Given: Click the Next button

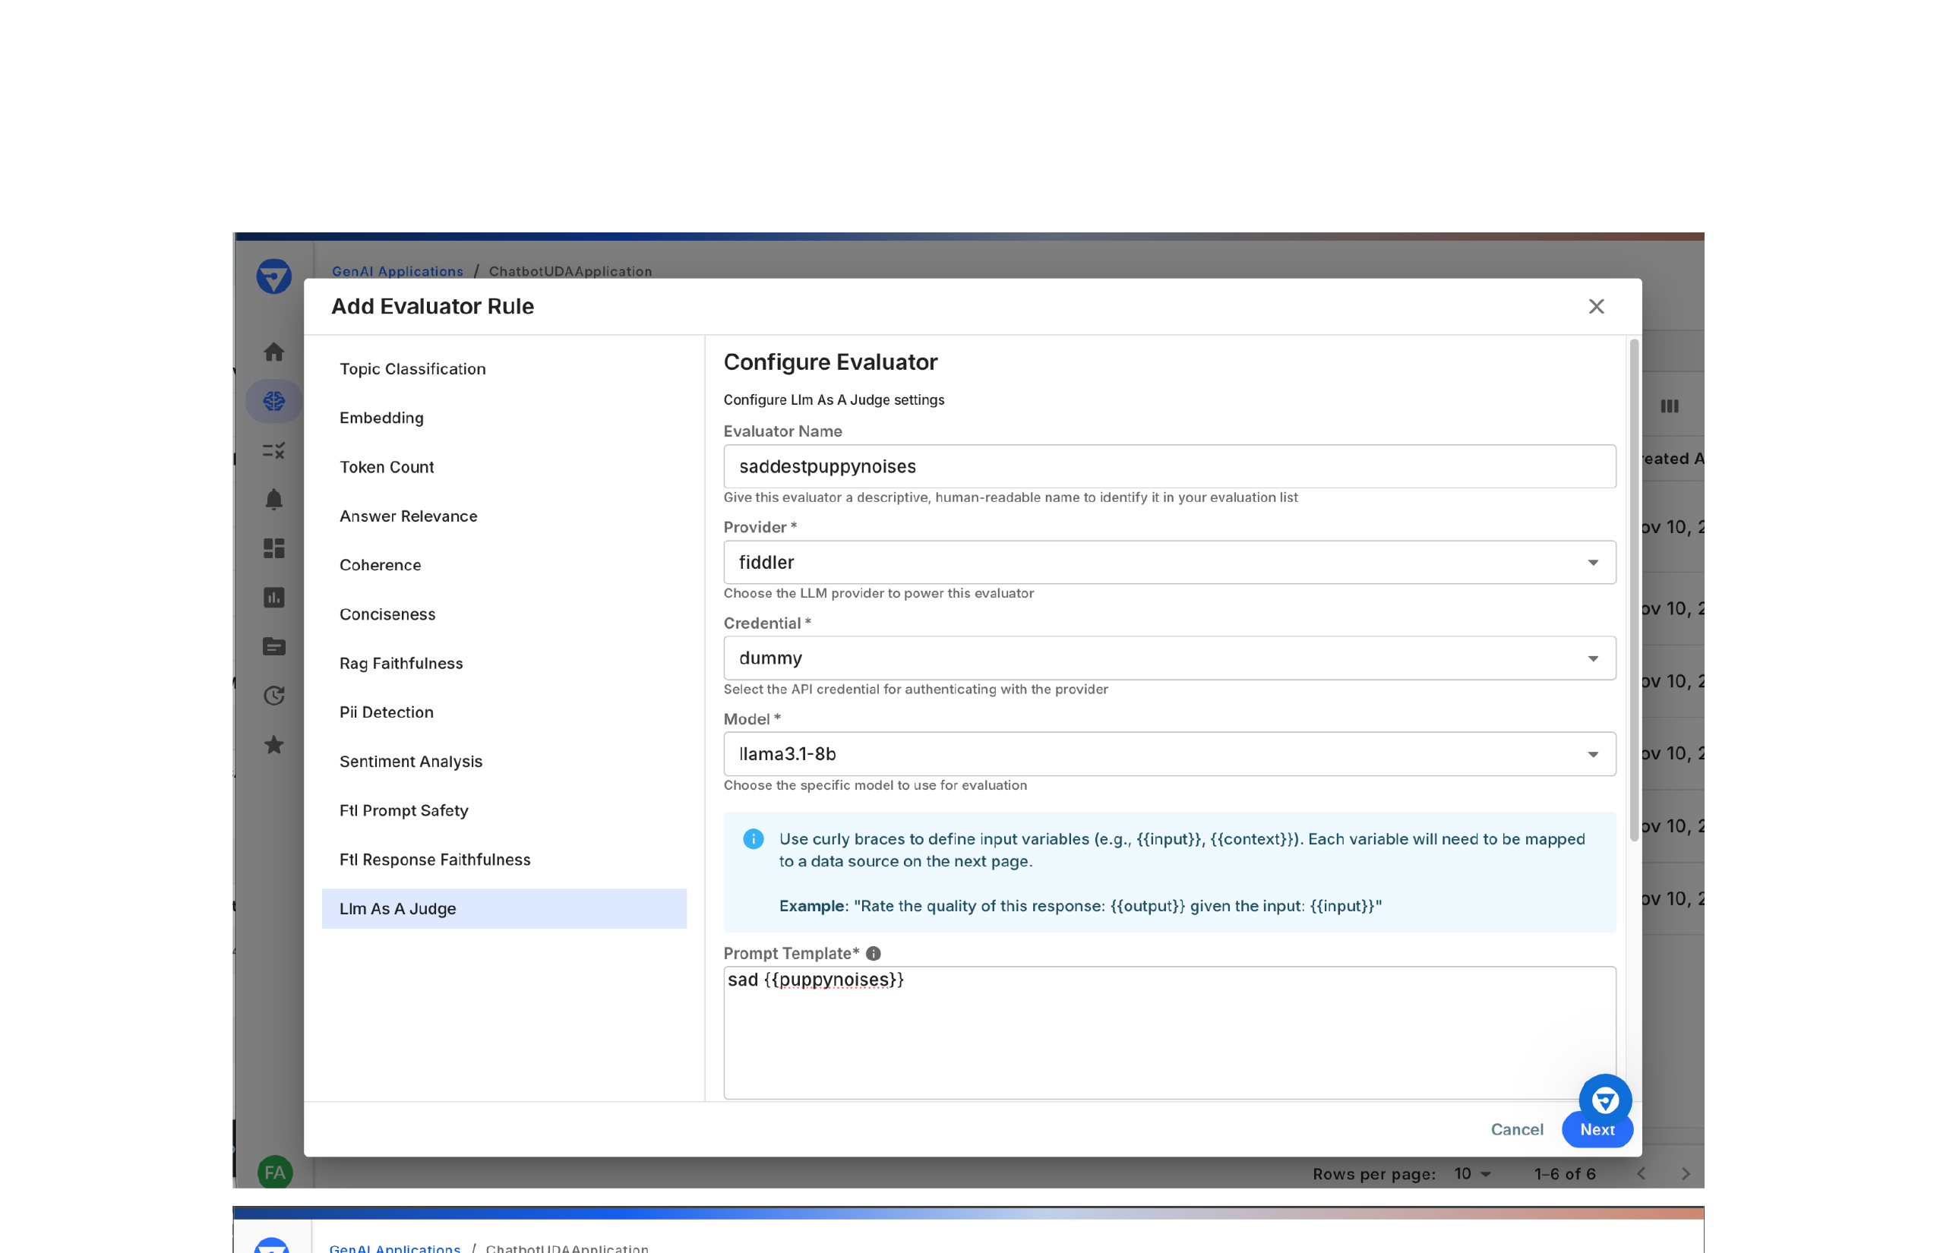Looking at the screenshot, I should tap(1596, 1129).
